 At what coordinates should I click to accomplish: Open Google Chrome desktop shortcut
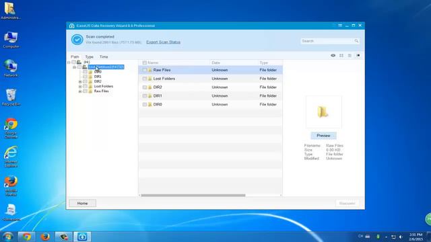[11, 128]
